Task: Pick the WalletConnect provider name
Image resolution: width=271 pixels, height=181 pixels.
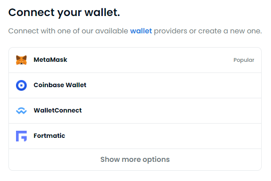Action: pos(57,110)
